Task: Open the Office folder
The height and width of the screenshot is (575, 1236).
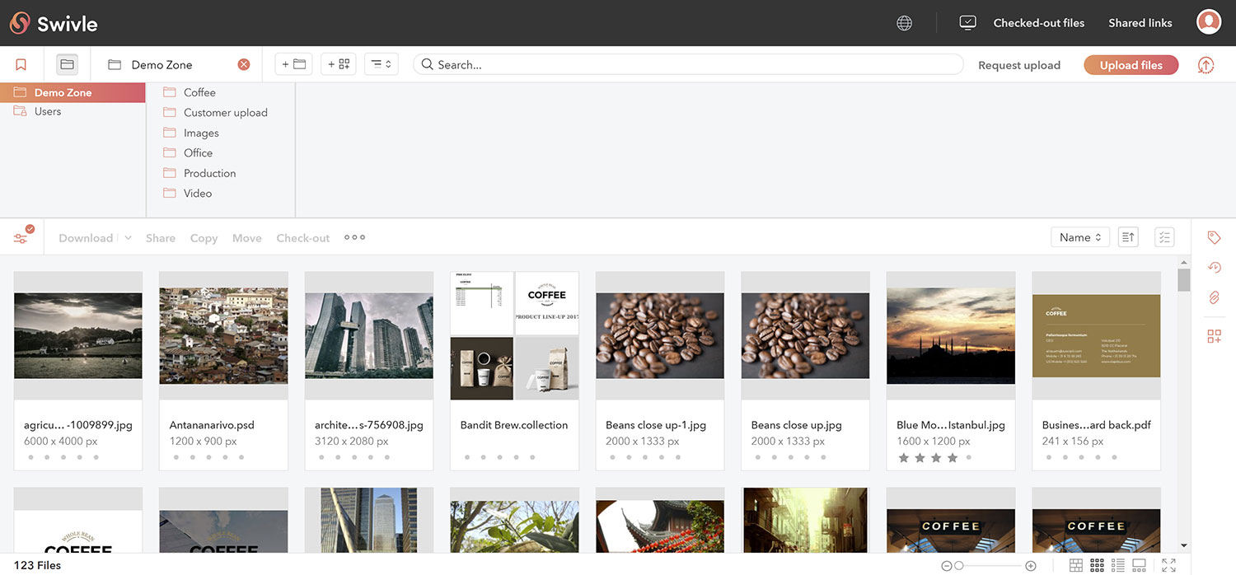Action: [x=198, y=152]
